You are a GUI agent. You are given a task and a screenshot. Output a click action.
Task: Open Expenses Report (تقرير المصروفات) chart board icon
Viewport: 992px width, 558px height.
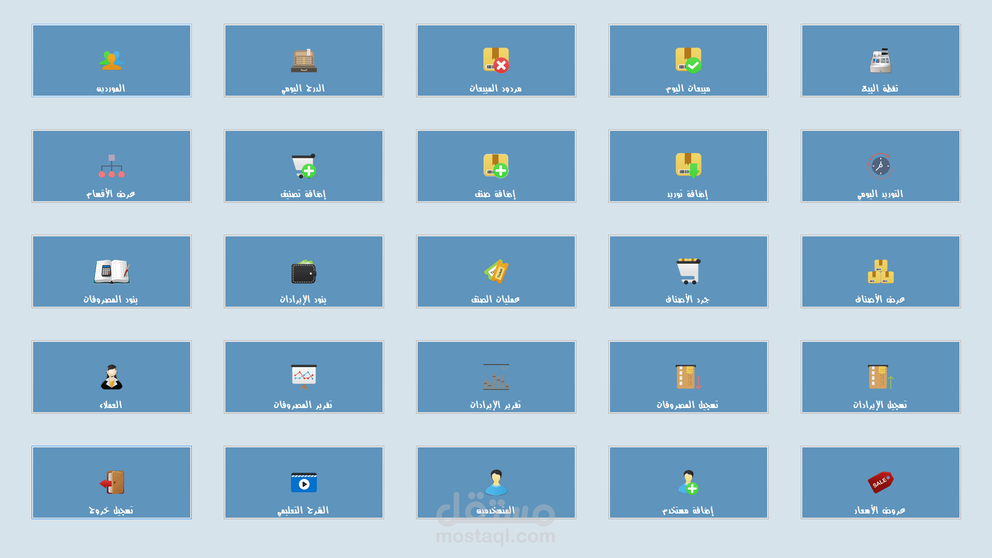pyautogui.click(x=304, y=377)
